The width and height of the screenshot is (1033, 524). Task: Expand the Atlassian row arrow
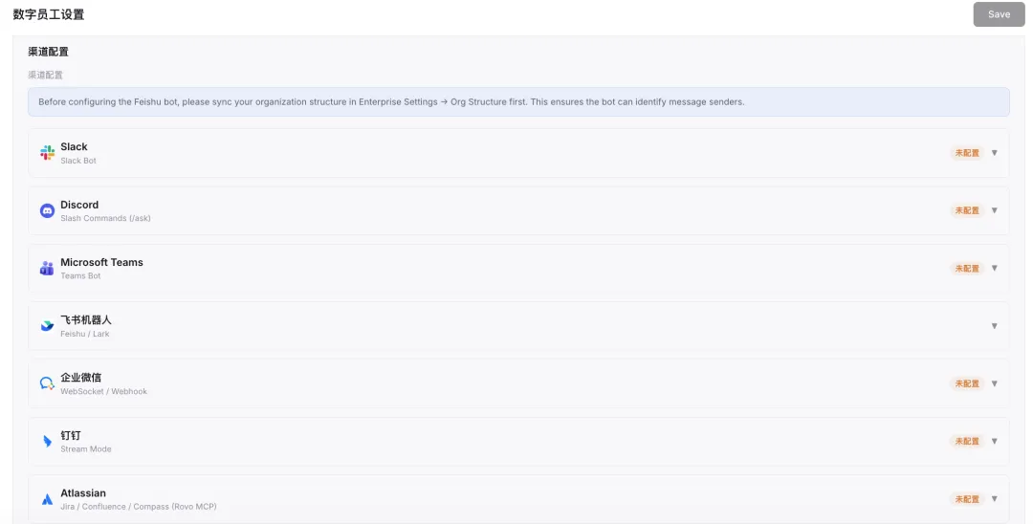tap(994, 499)
